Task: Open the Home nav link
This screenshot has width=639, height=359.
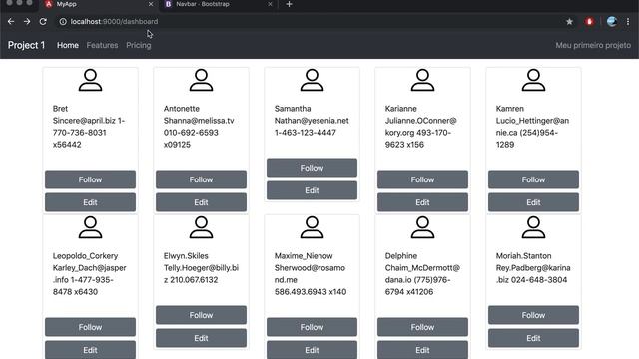Action: click(68, 45)
